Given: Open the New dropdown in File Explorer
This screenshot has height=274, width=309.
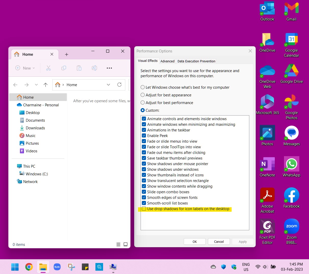Looking at the screenshot, I should [x=25, y=68].
